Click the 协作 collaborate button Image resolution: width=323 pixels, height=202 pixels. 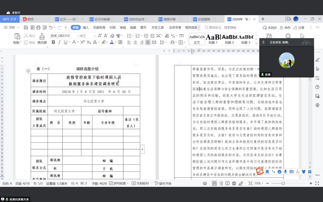[285, 27]
